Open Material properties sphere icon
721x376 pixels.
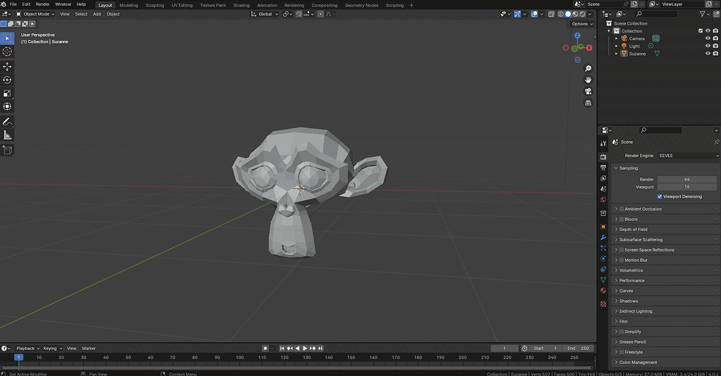click(x=603, y=291)
